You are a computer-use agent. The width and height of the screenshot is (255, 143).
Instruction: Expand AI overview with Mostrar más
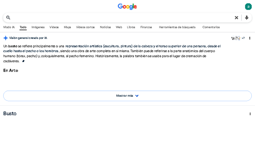(127, 96)
